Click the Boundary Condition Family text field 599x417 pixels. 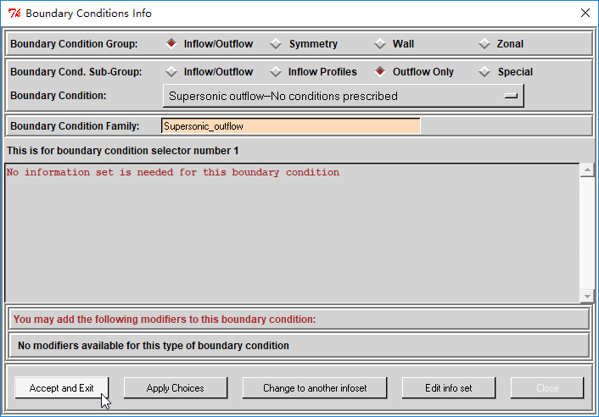(x=290, y=126)
